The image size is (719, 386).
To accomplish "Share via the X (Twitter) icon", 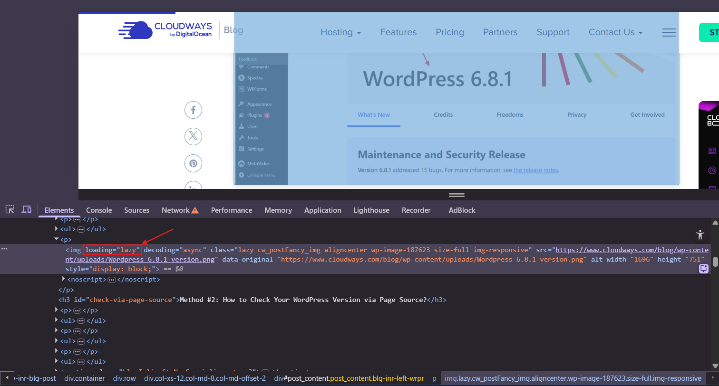I will pos(193,137).
